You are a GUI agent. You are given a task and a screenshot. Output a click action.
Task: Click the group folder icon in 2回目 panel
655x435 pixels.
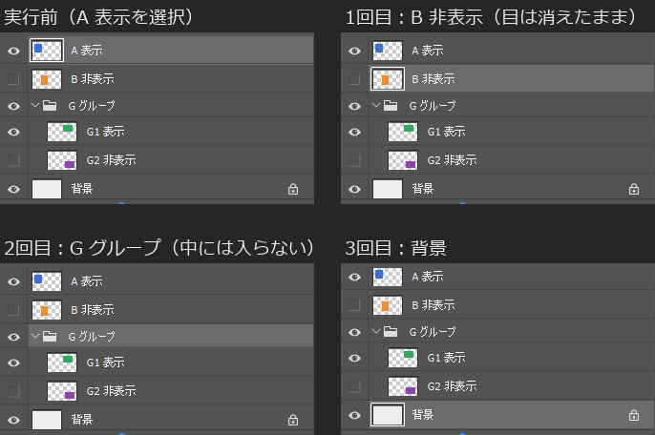pos(50,336)
